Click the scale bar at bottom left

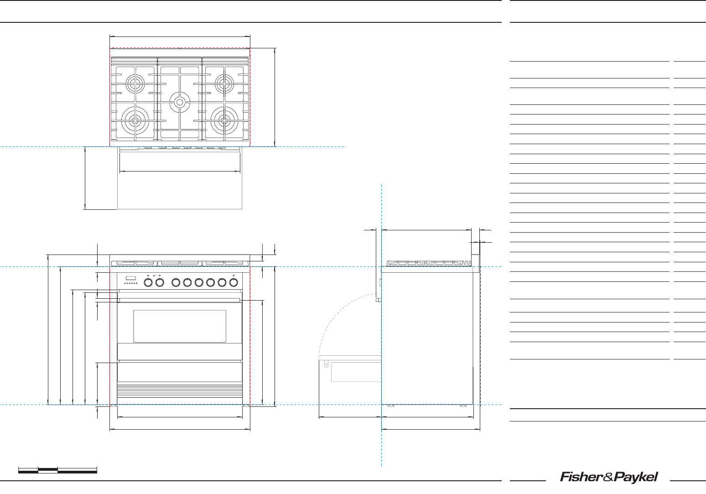click(57, 470)
